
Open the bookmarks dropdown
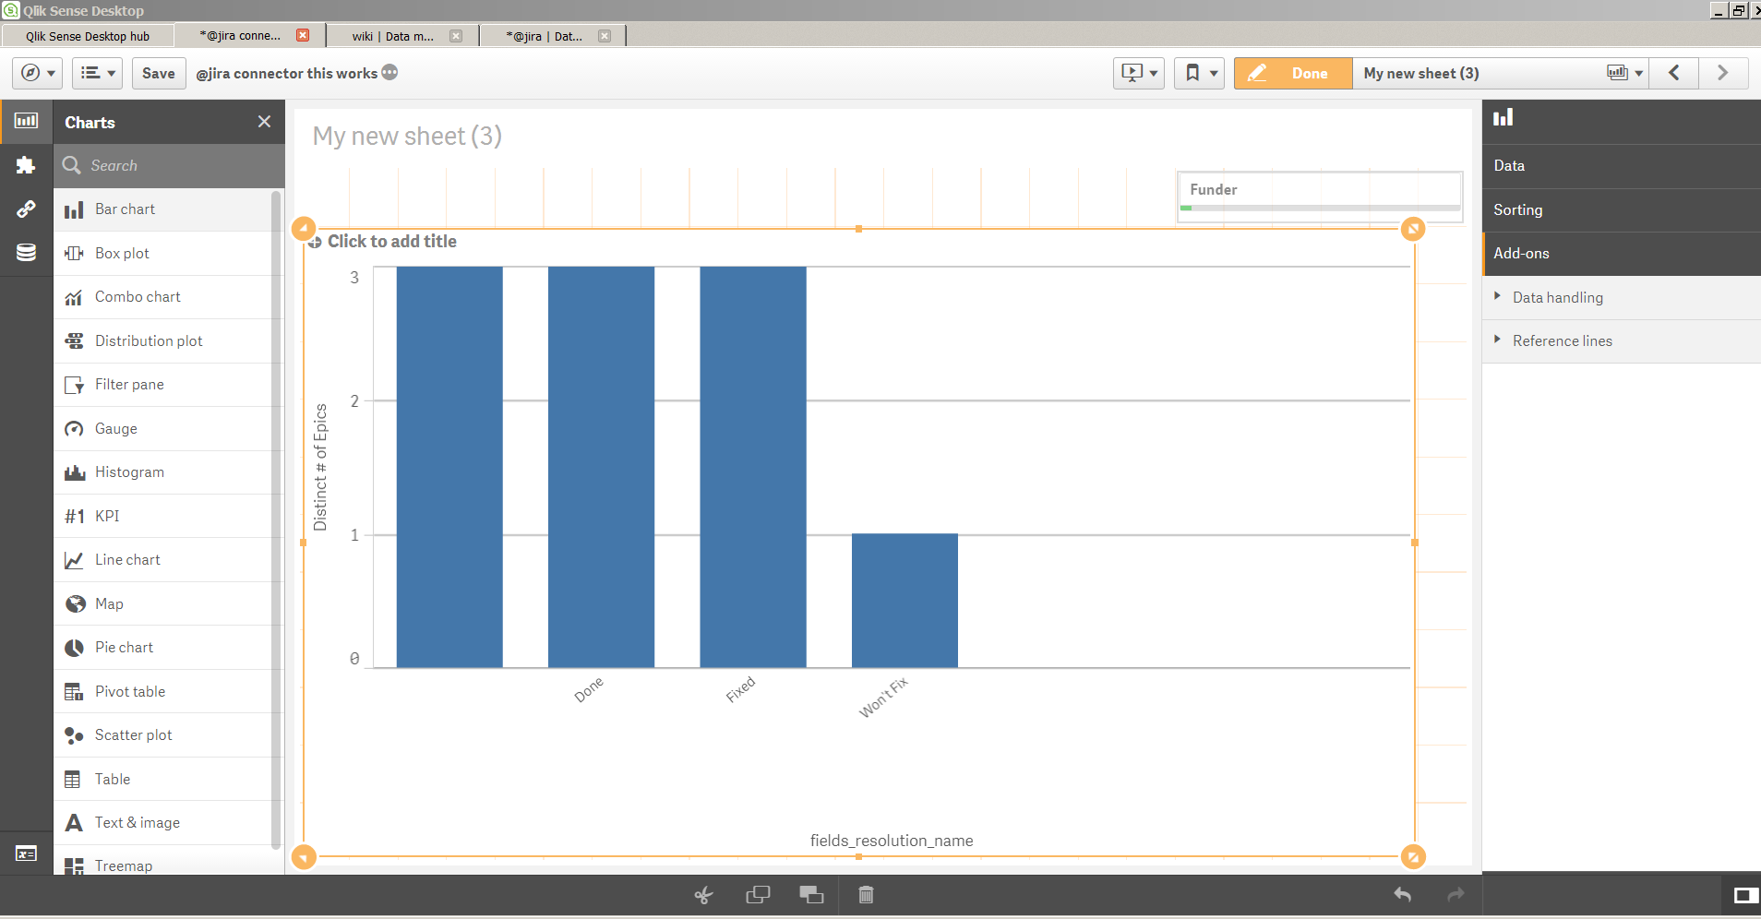click(1200, 73)
